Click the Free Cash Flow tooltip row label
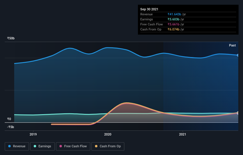This screenshot has width=243, height=155. (x=152, y=24)
